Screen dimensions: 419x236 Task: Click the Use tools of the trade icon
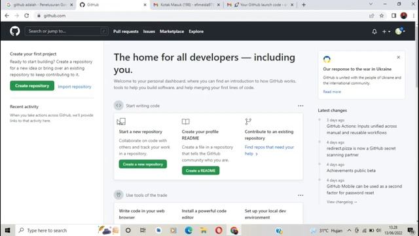(118, 195)
